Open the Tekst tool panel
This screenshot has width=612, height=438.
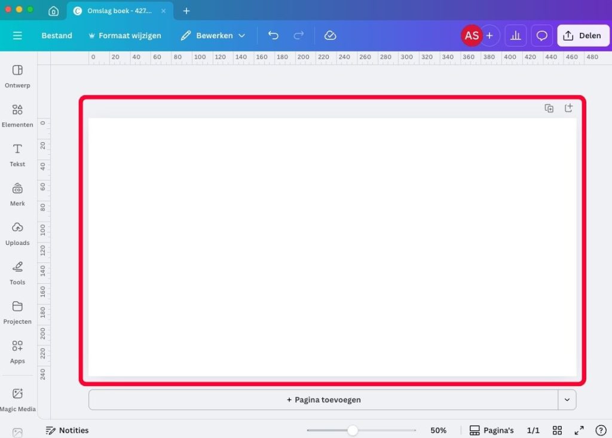coord(17,155)
